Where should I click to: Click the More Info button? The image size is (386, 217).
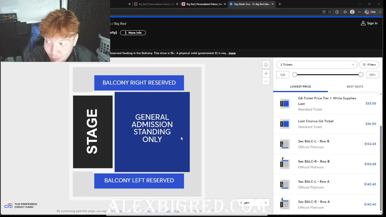(x=133, y=33)
